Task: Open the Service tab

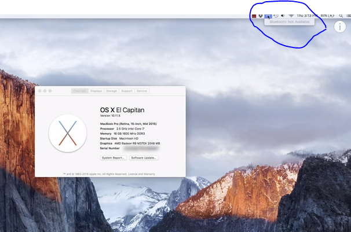Action: pos(142,91)
